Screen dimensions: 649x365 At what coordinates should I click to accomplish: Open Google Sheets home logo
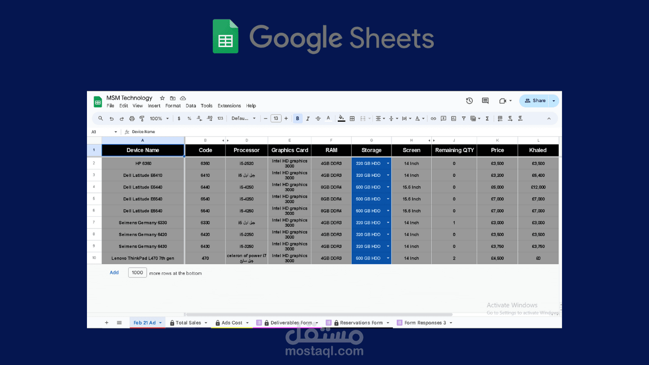pyautogui.click(x=98, y=102)
